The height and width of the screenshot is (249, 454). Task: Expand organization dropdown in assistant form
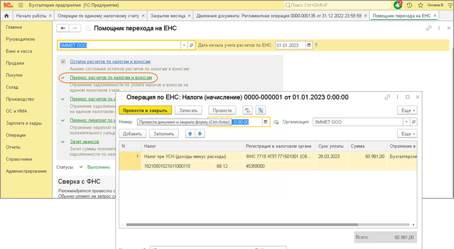(x=184, y=45)
